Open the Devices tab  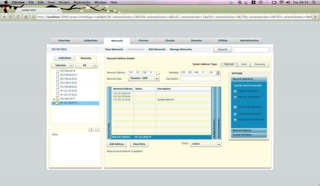point(143,41)
